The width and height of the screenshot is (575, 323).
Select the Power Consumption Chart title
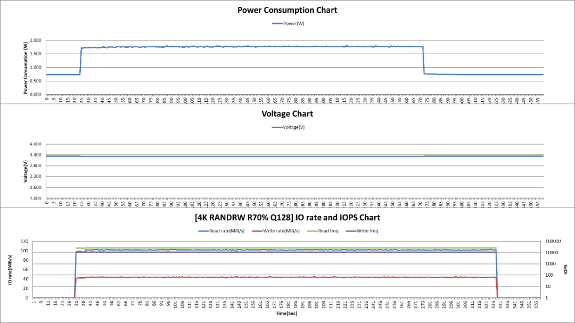[x=287, y=10]
